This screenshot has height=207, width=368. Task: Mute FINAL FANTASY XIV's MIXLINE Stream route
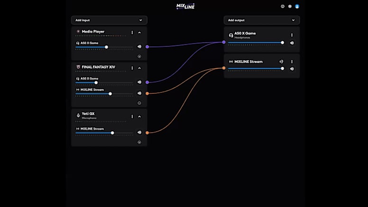(139, 93)
